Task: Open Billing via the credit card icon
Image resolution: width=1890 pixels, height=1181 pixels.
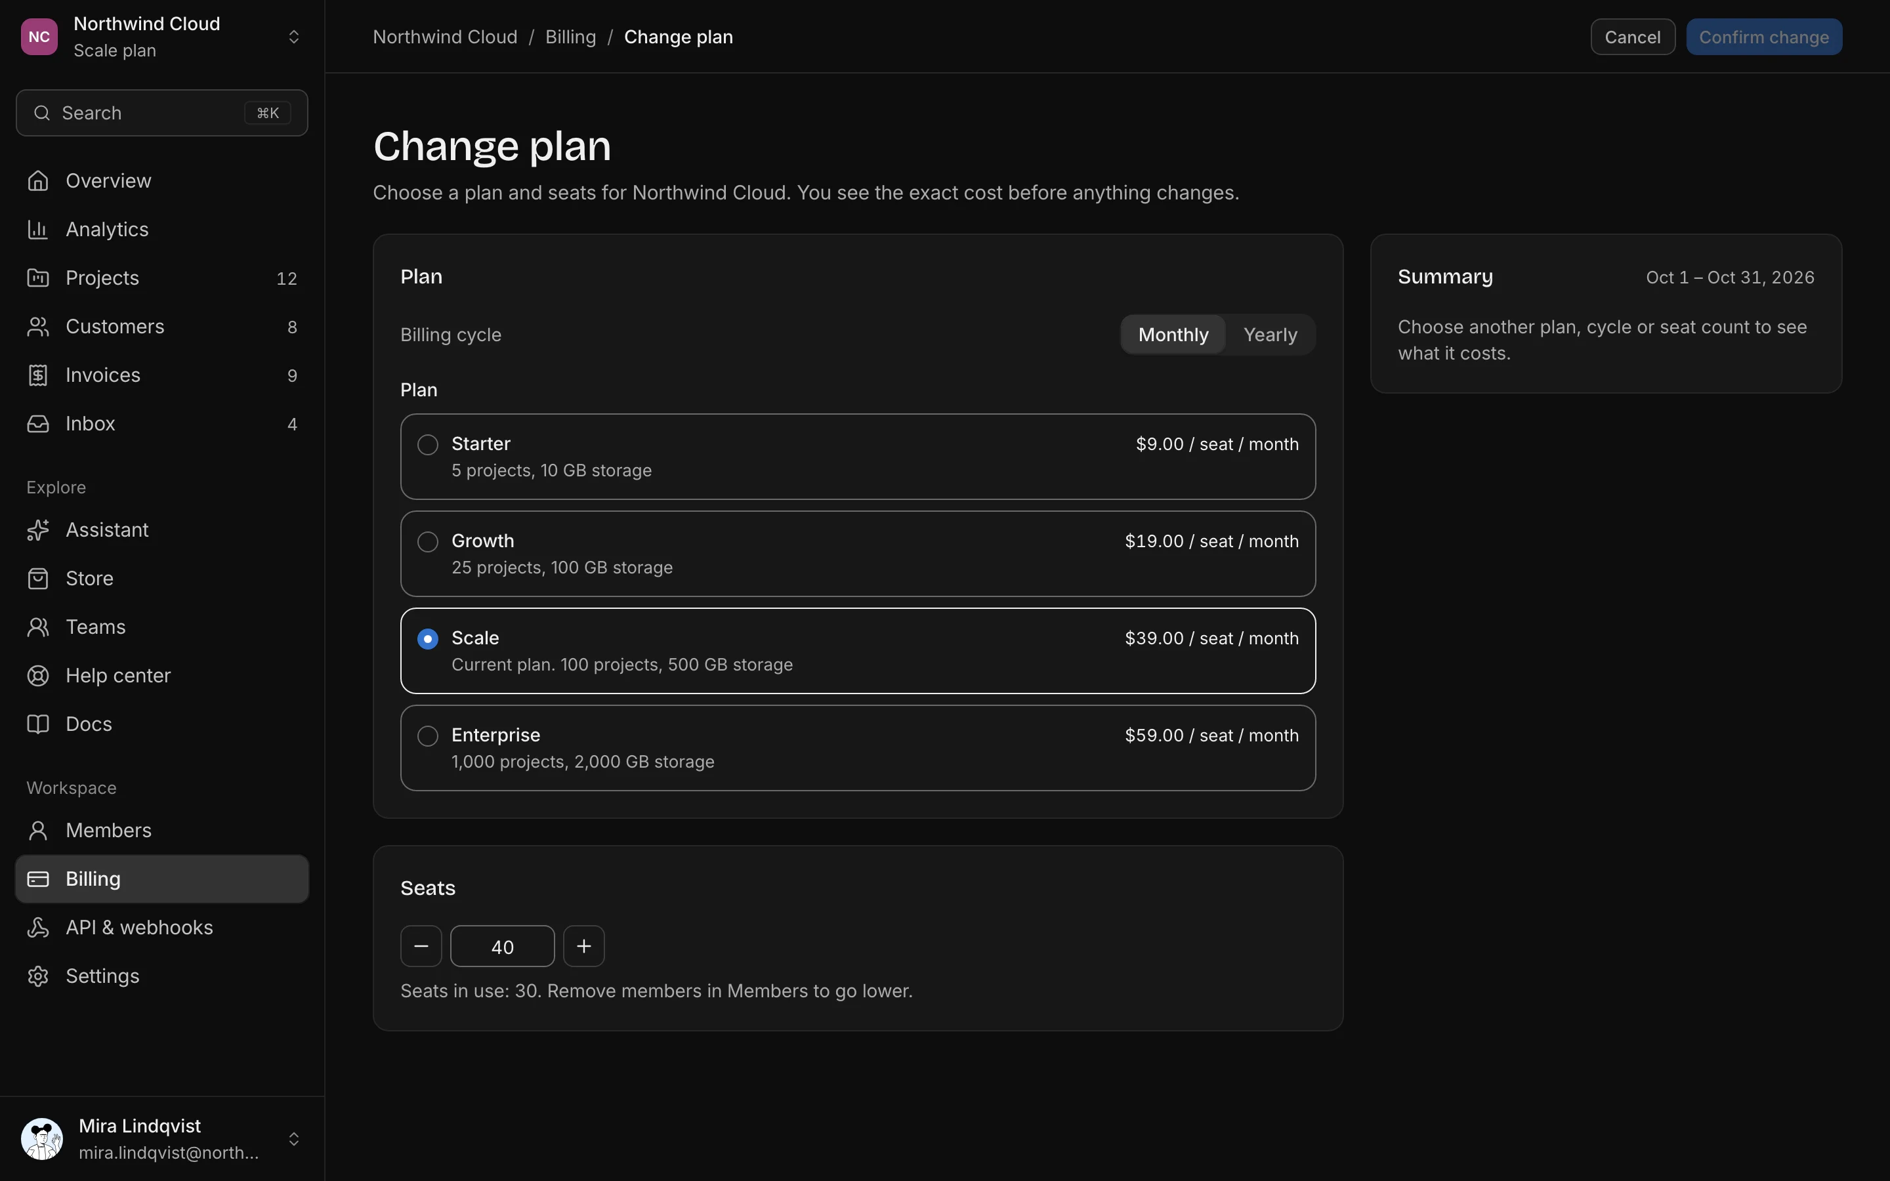Action: click(37, 879)
